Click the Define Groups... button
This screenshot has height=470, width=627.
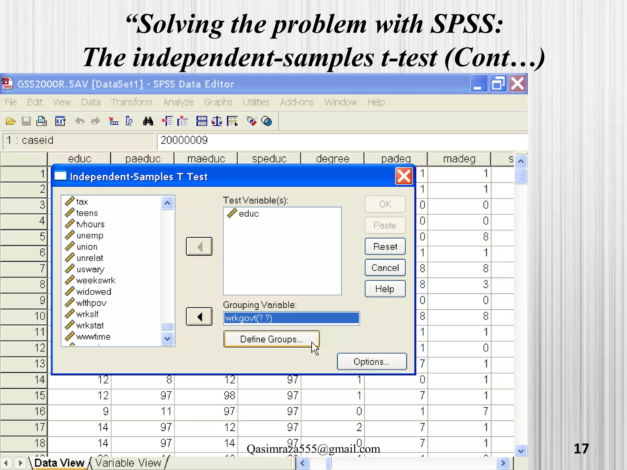[x=272, y=339]
